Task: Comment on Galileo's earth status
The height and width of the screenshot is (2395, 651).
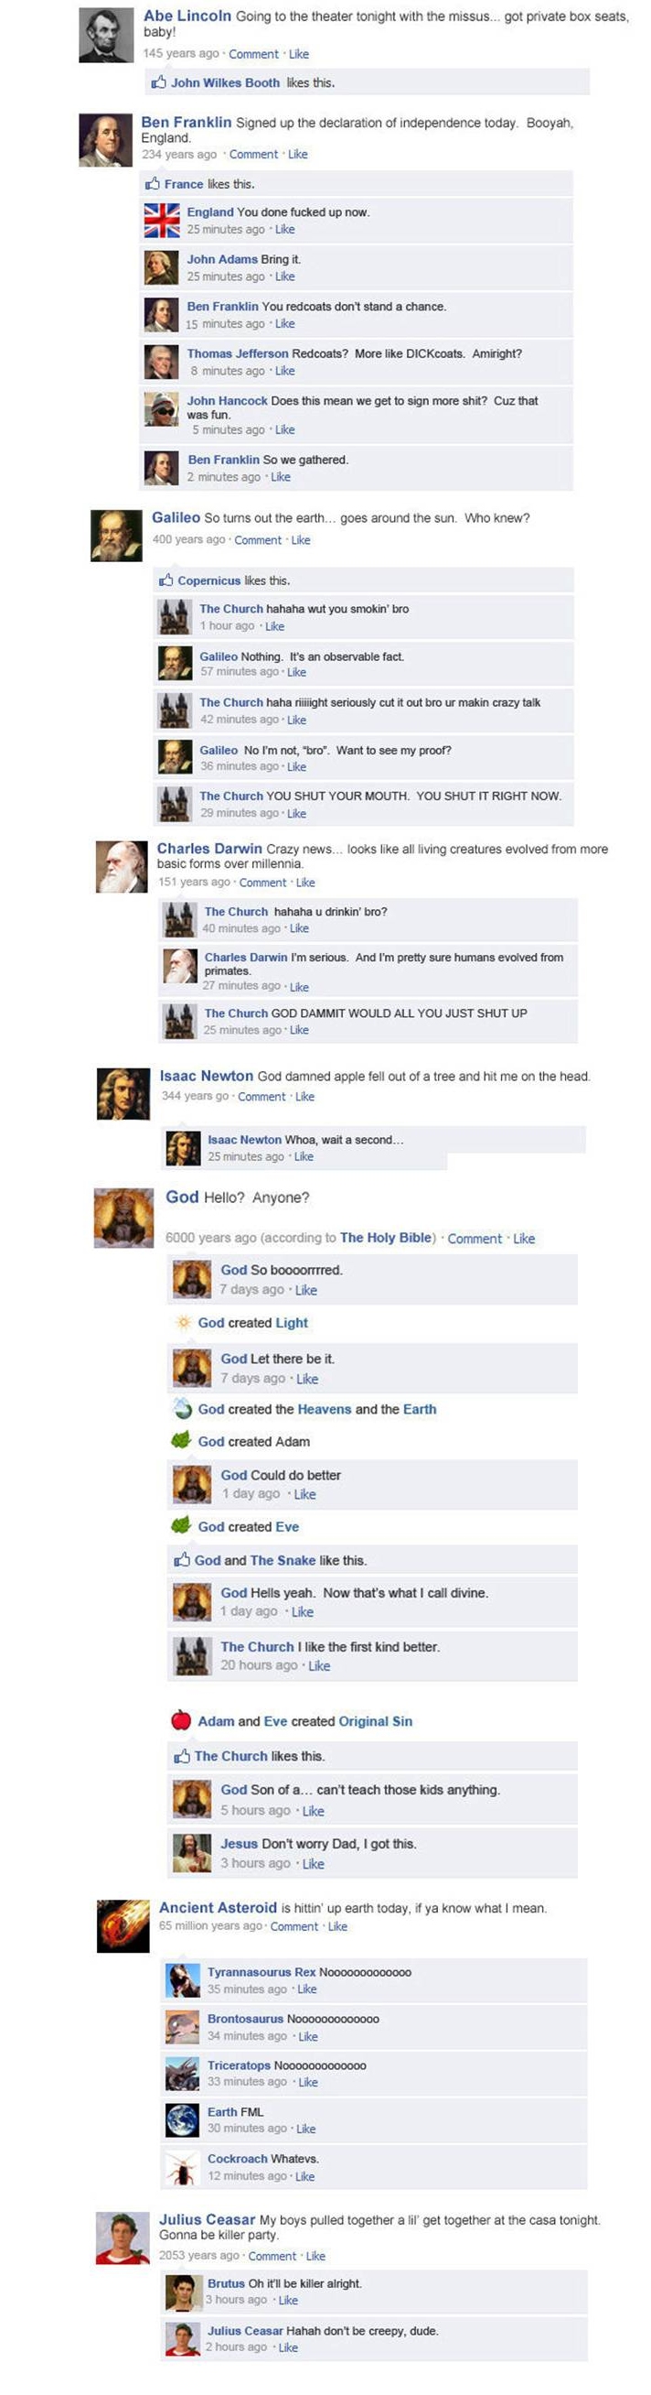Action: pyautogui.click(x=257, y=540)
